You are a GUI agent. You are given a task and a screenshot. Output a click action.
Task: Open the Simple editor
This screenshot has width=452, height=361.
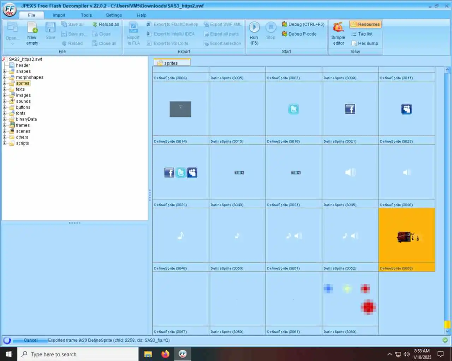tap(338, 33)
